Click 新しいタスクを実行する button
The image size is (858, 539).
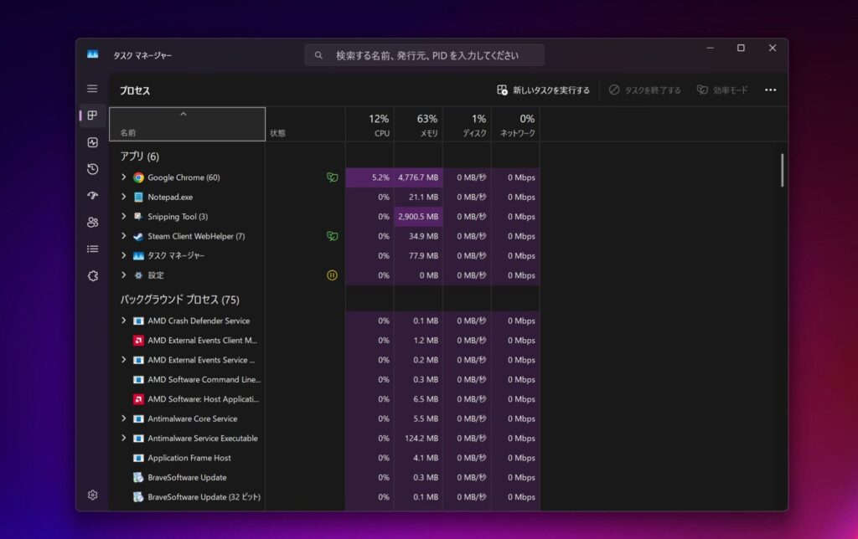pos(543,90)
